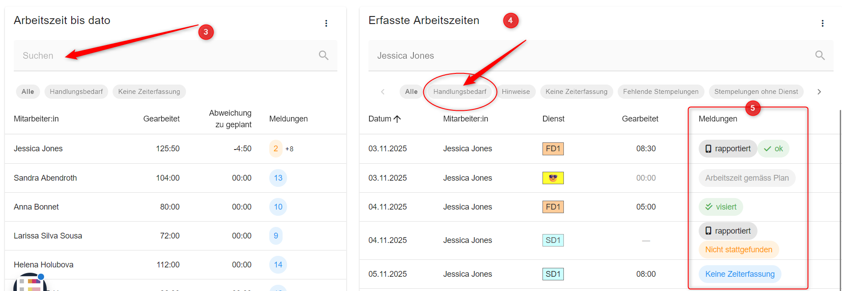Click the green ok chip
The height and width of the screenshot is (291, 842).
tap(773, 149)
